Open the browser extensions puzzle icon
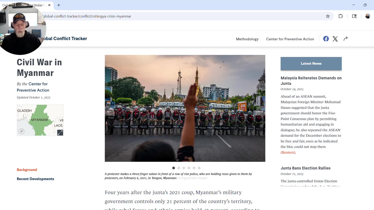374x210 pixels. pos(340,16)
